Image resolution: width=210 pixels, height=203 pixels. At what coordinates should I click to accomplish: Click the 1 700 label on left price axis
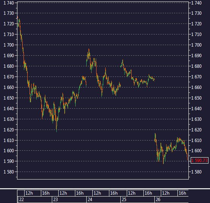[x=9, y=45]
